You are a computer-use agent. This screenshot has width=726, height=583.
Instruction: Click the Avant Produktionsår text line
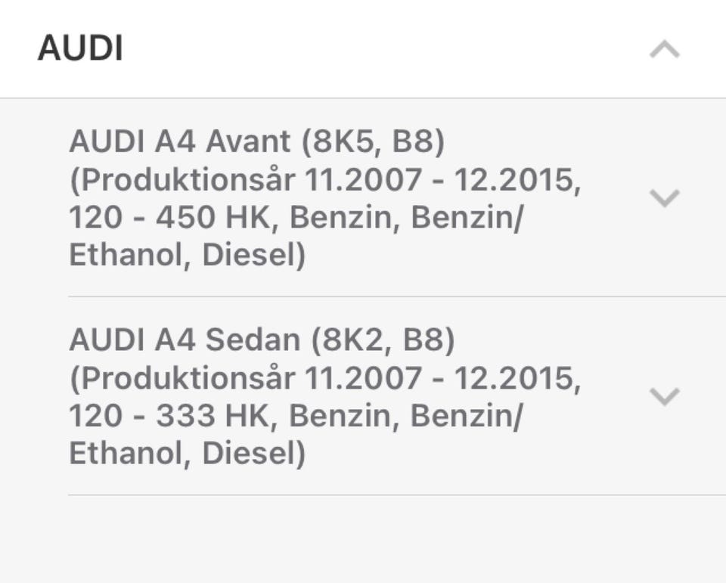click(x=325, y=180)
